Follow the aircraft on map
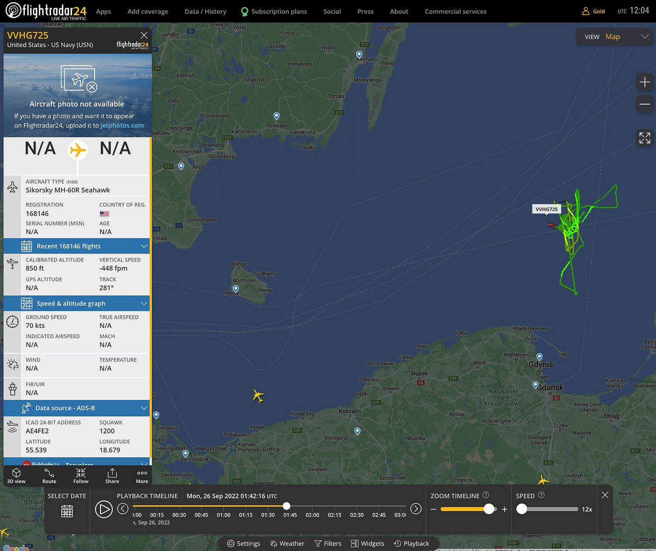This screenshot has width=656, height=551. pos(81,476)
